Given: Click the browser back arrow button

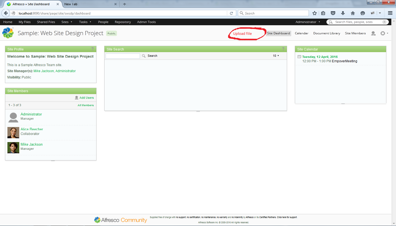Looking at the screenshot, I should click(x=6, y=13).
